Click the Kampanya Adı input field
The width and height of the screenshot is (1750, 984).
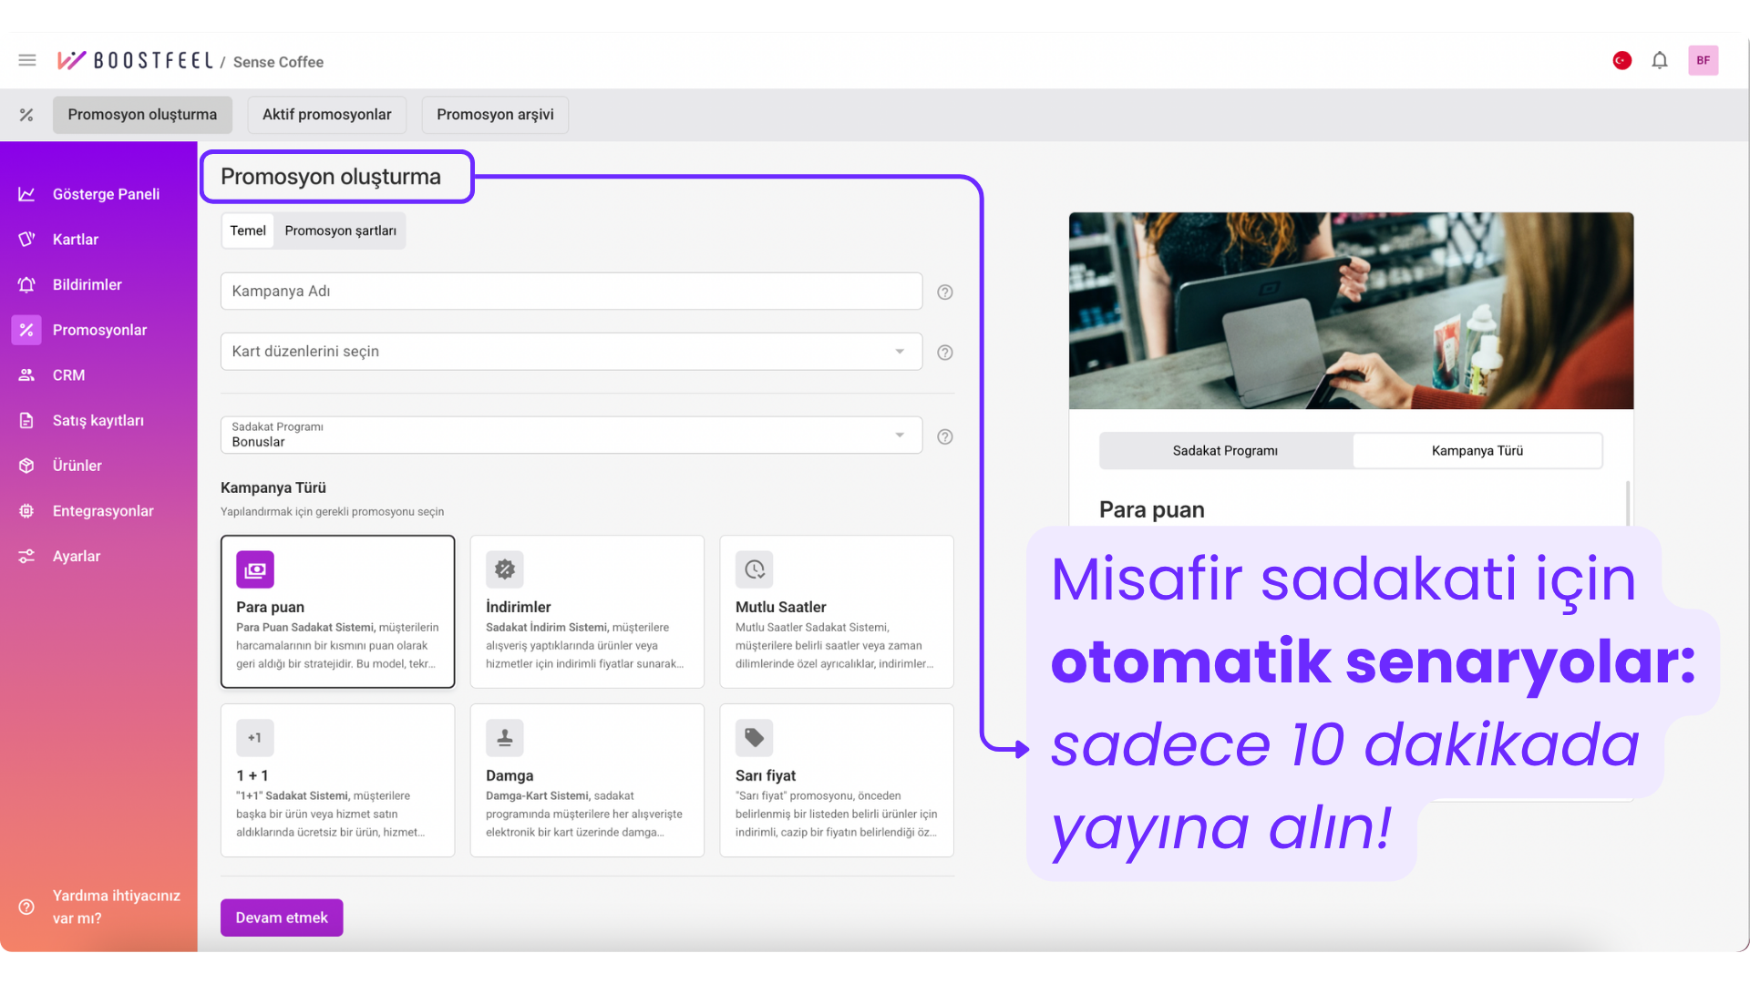(x=571, y=292)
